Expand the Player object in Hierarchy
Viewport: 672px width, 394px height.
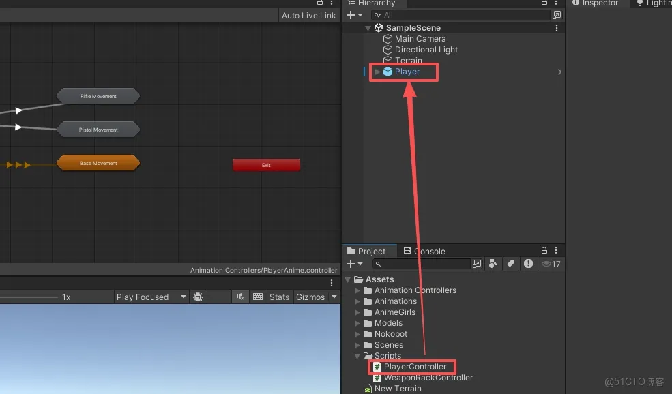coord(377,71)
